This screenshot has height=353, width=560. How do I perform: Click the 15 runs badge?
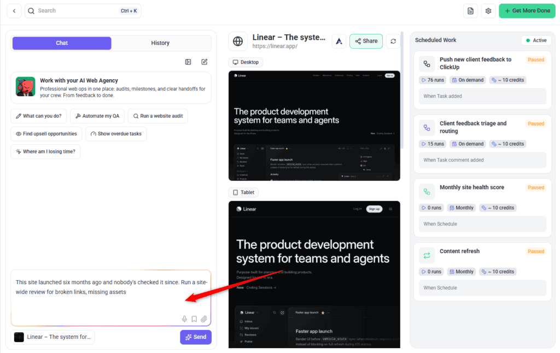pos(433,144)
